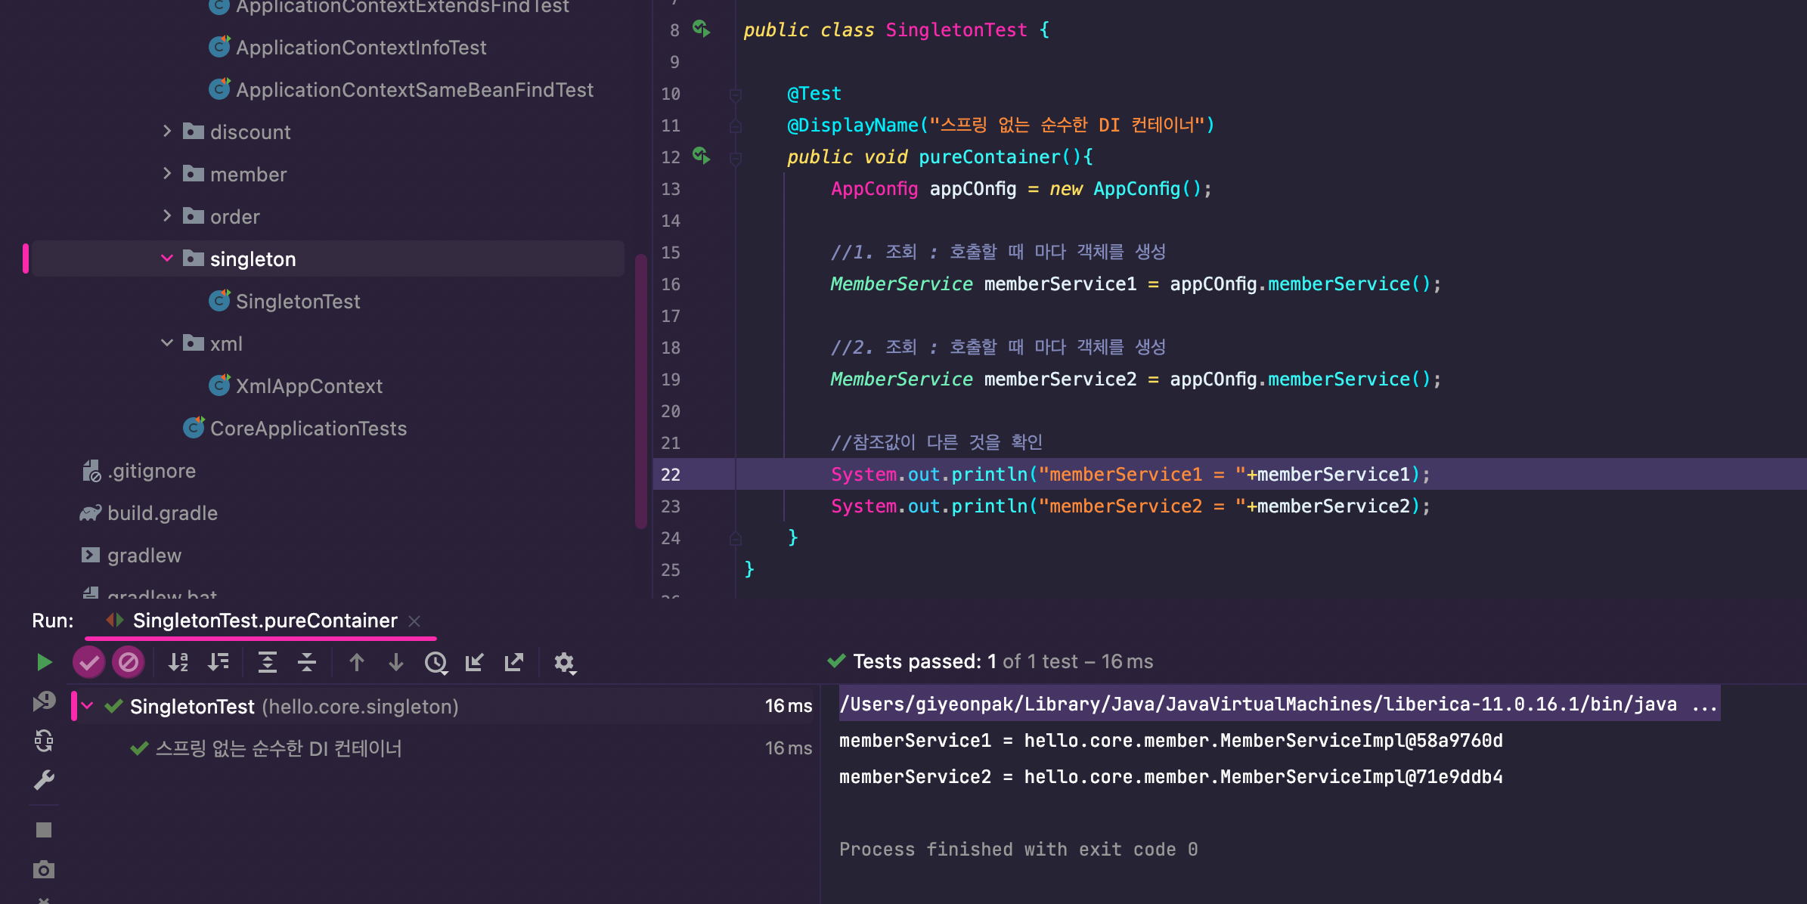Click the fold end marker at line 24
1807x904 pixels.
pyautogui.click(x=735, y=538)
